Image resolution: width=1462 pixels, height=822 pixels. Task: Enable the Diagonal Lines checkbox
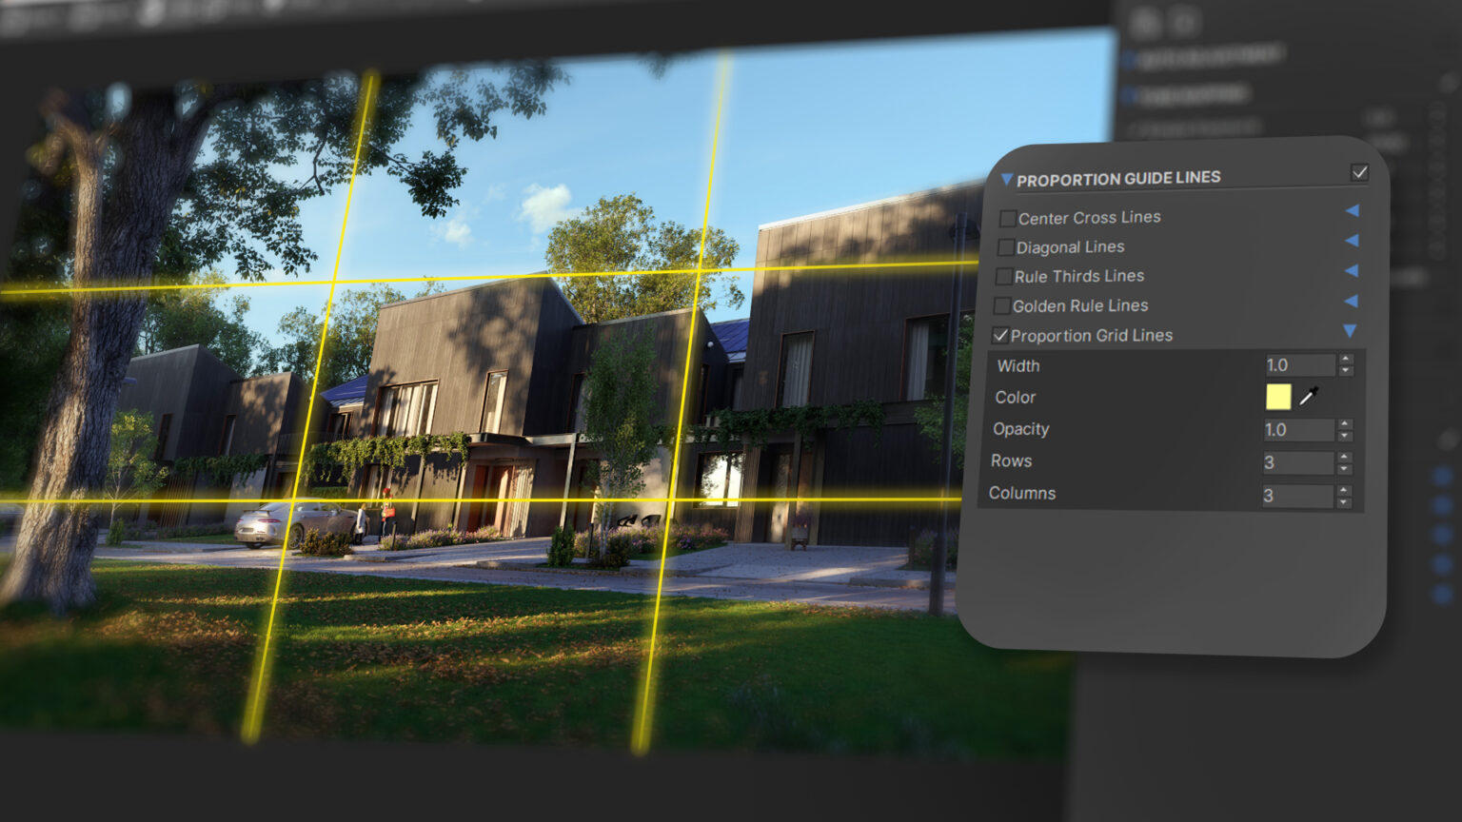click(1005, 247)
